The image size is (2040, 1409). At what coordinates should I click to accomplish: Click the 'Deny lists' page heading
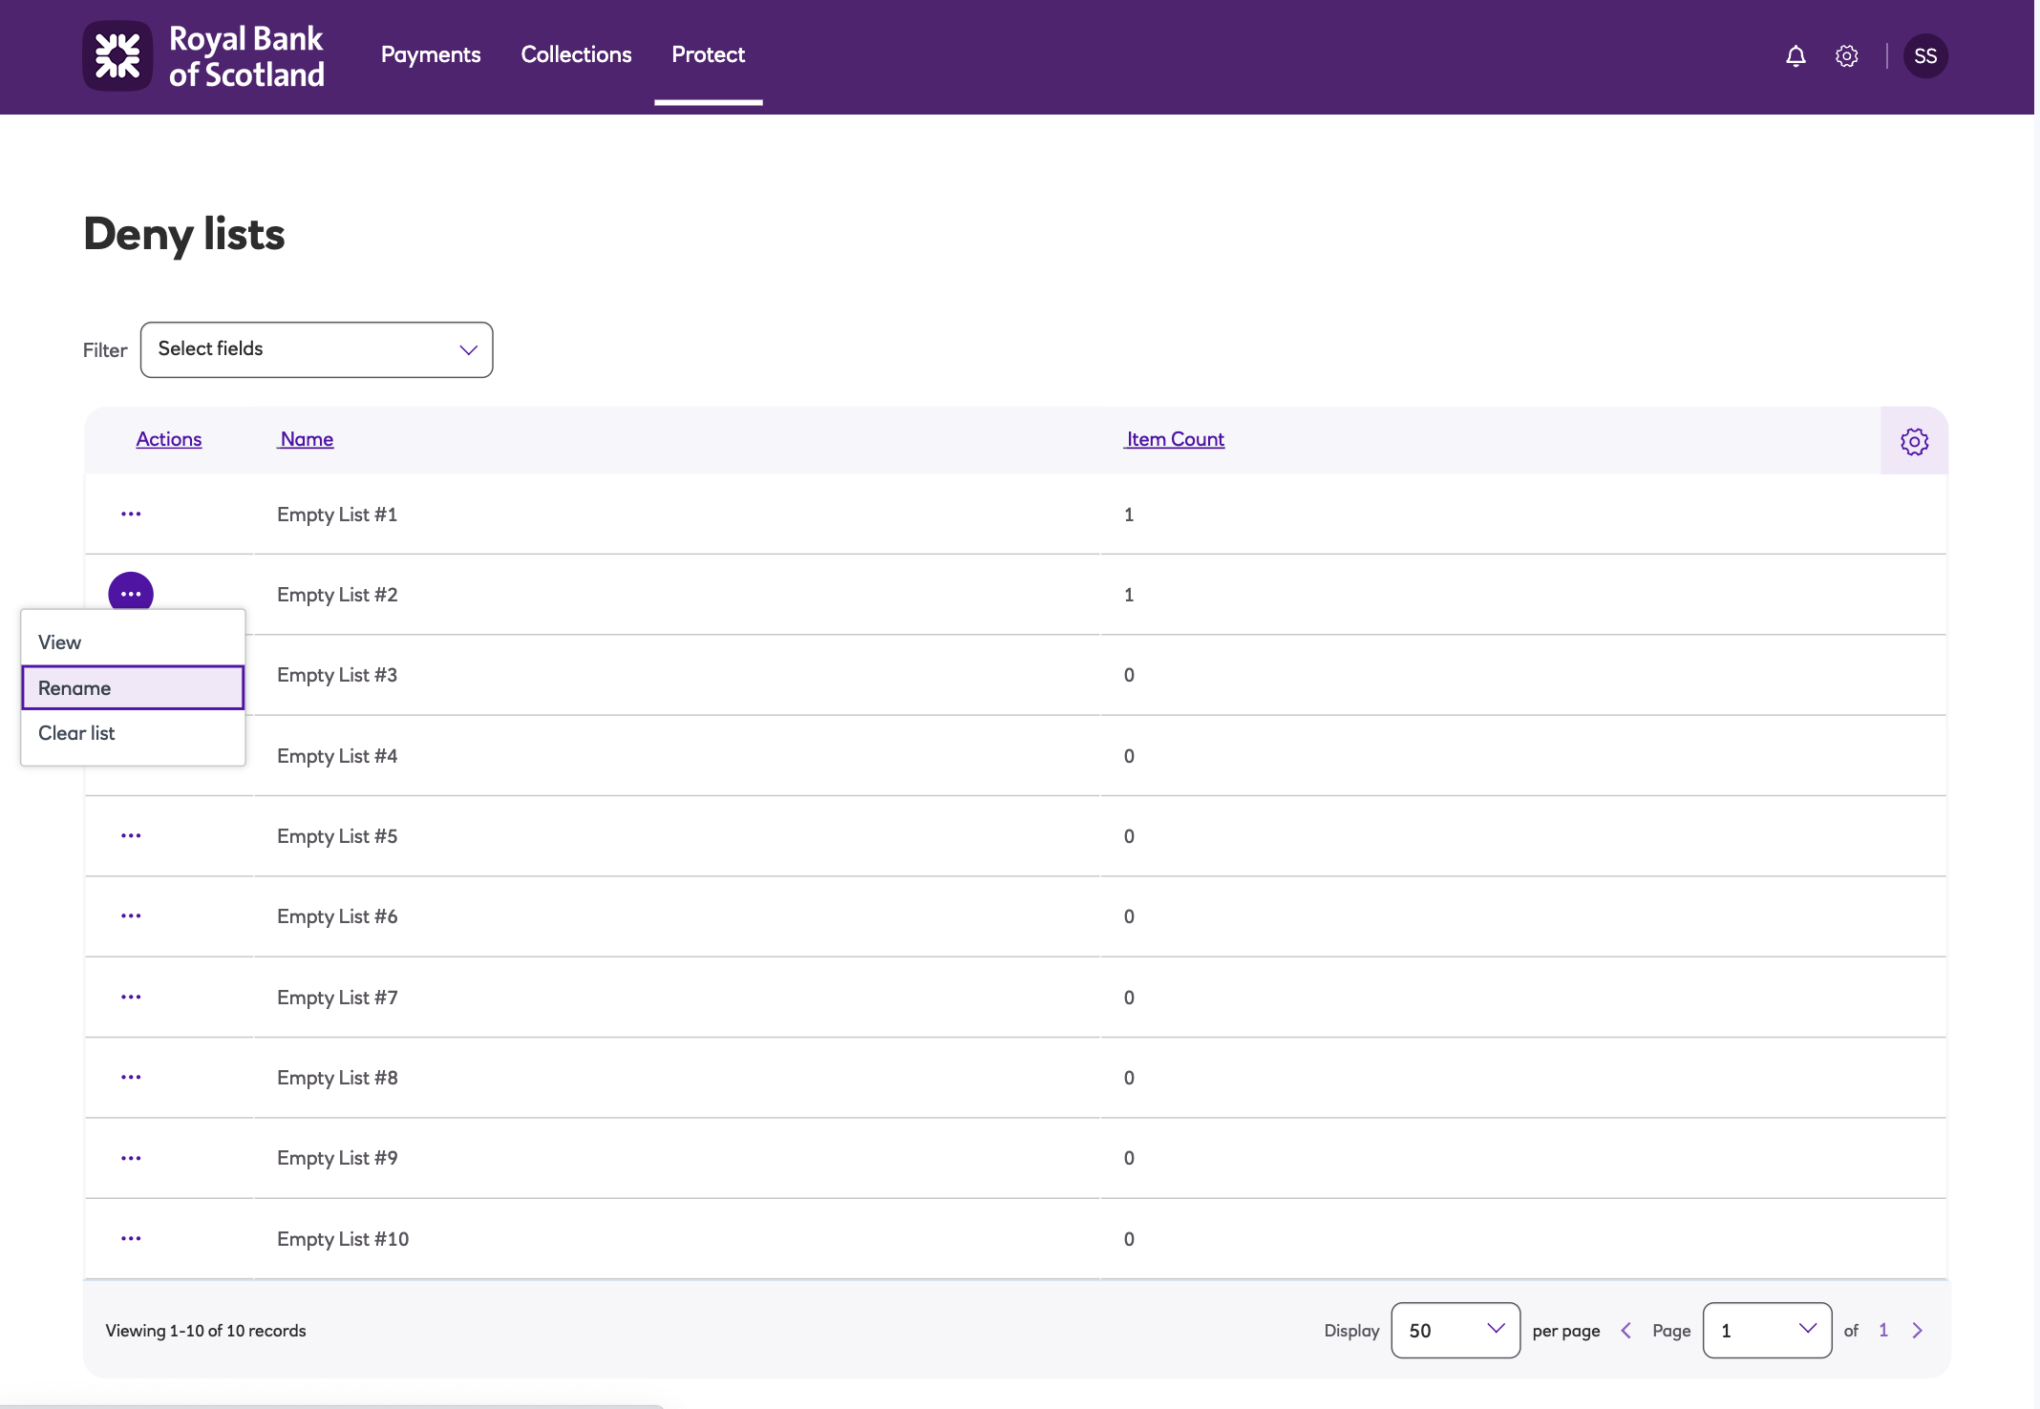coord(184,234)
